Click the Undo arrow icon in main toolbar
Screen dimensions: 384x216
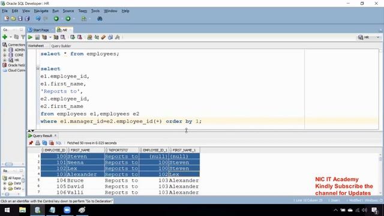pos(38,19)
